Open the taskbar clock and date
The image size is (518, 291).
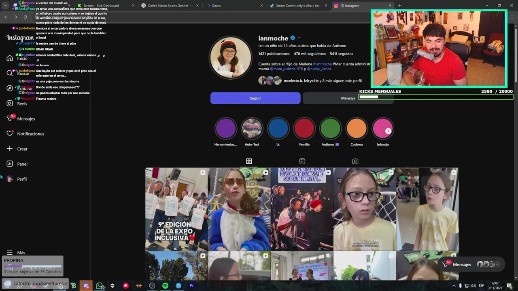495,286
